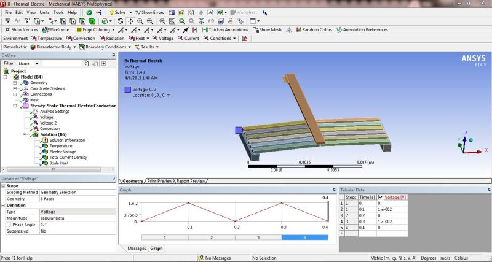492x262 pixels.
Task: Select Voltage 2 in the outline
Action: click(x=48, y=123)
